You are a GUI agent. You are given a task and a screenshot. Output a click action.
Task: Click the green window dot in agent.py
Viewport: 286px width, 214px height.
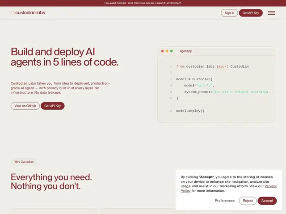172,51
